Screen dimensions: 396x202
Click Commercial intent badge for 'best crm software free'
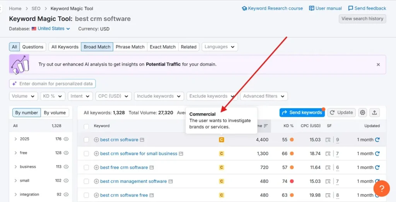pyautogui.click(x=222, y=195)
